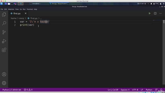Screen dimensions: 165x93
Task: Open the Terminal menu
Action: tap(30, 9)
